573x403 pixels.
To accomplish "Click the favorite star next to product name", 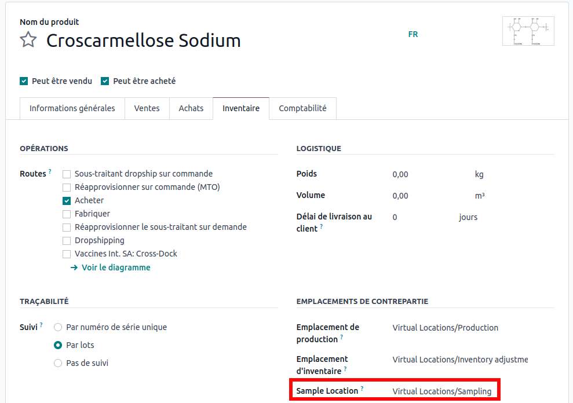I will point(28,40).
